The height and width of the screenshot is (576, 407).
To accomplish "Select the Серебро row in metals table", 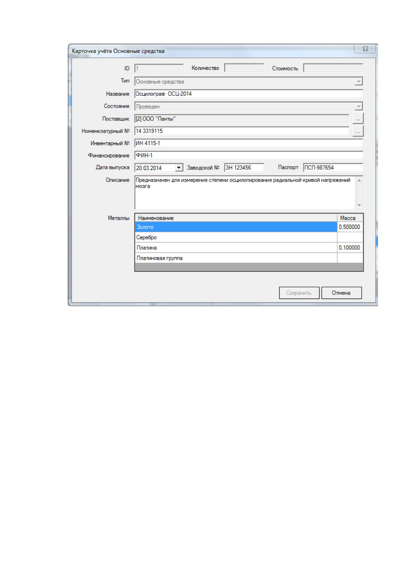I will click(x=249, y=237).
